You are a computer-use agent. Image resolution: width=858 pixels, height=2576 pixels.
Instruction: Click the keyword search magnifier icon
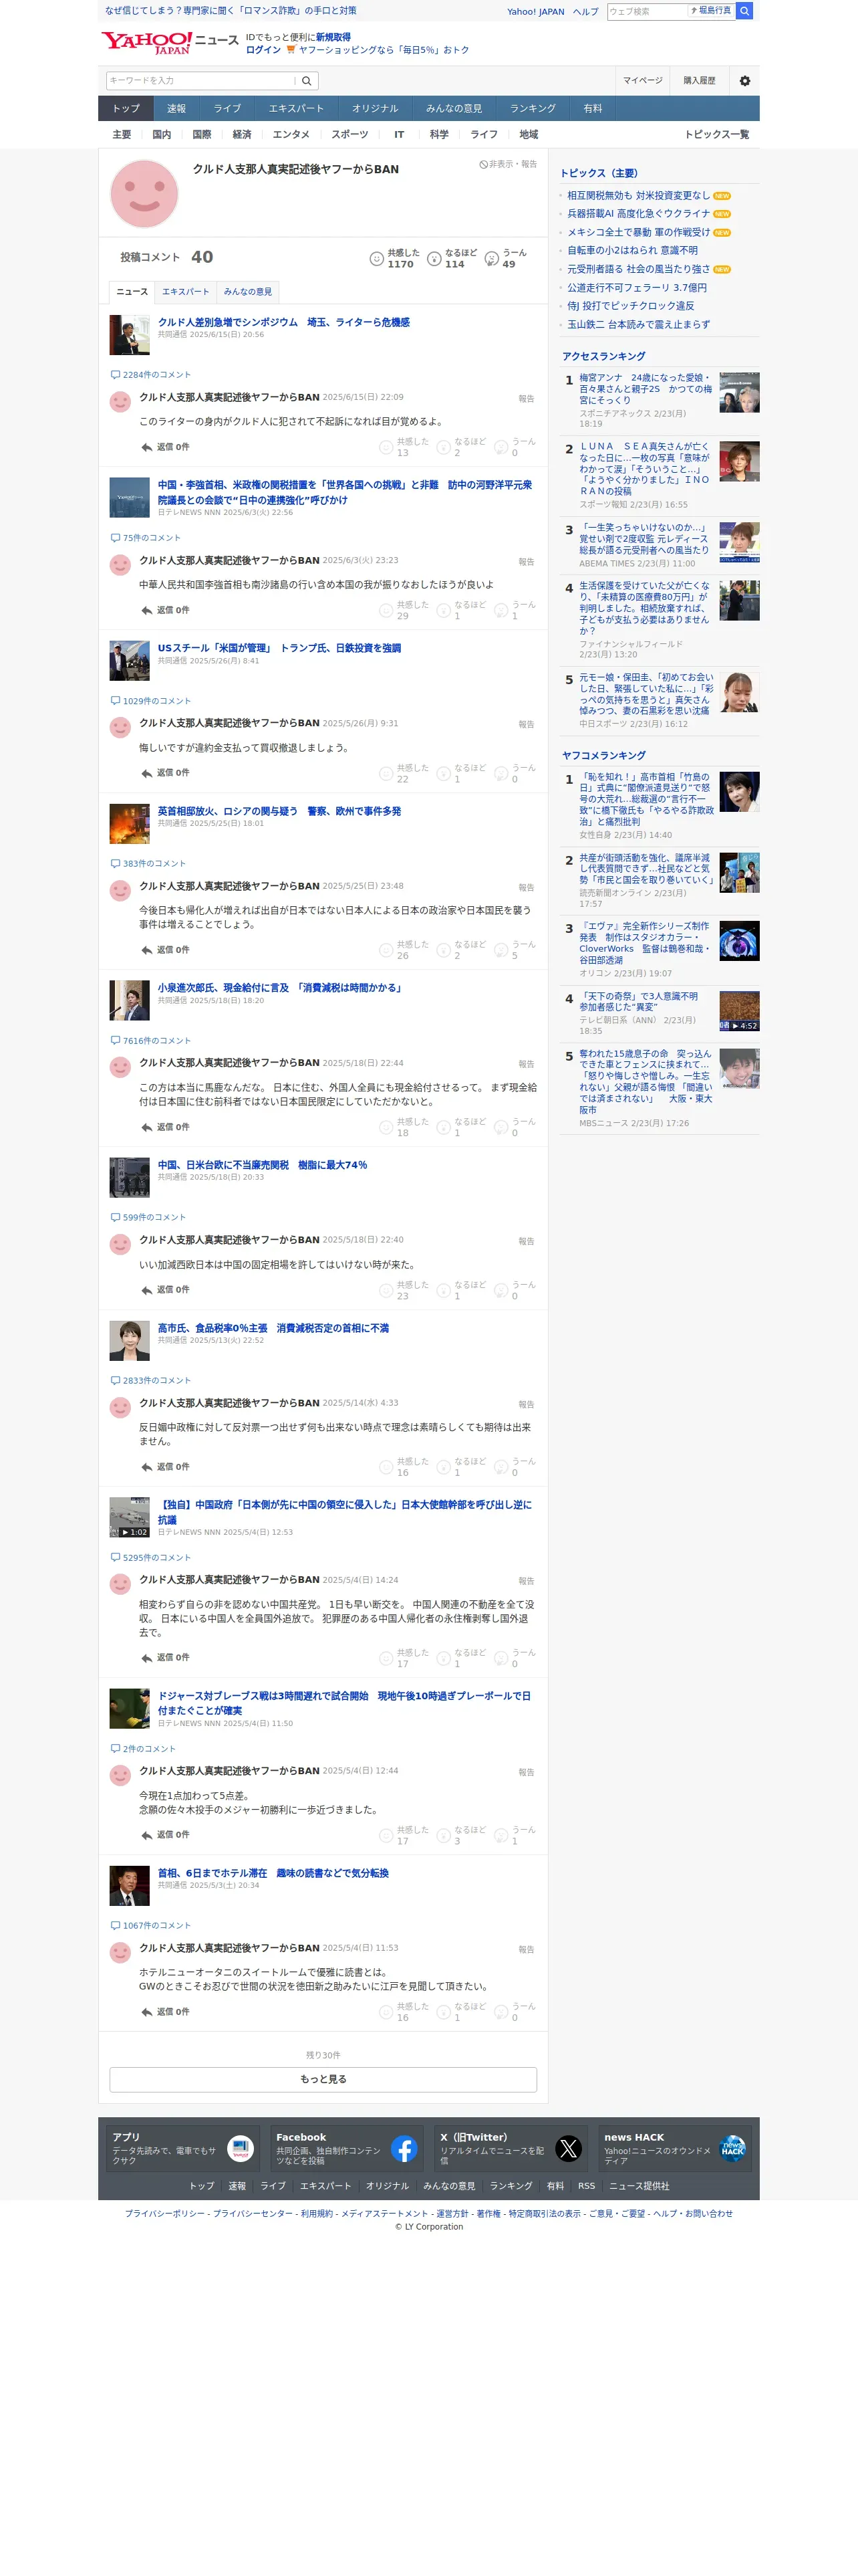tap(307, 81)
